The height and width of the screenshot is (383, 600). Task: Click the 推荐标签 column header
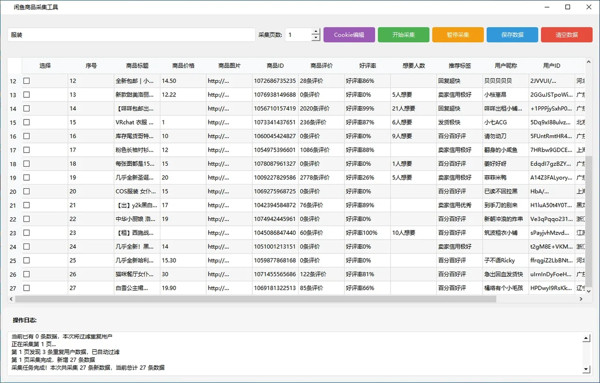[459, 66]
